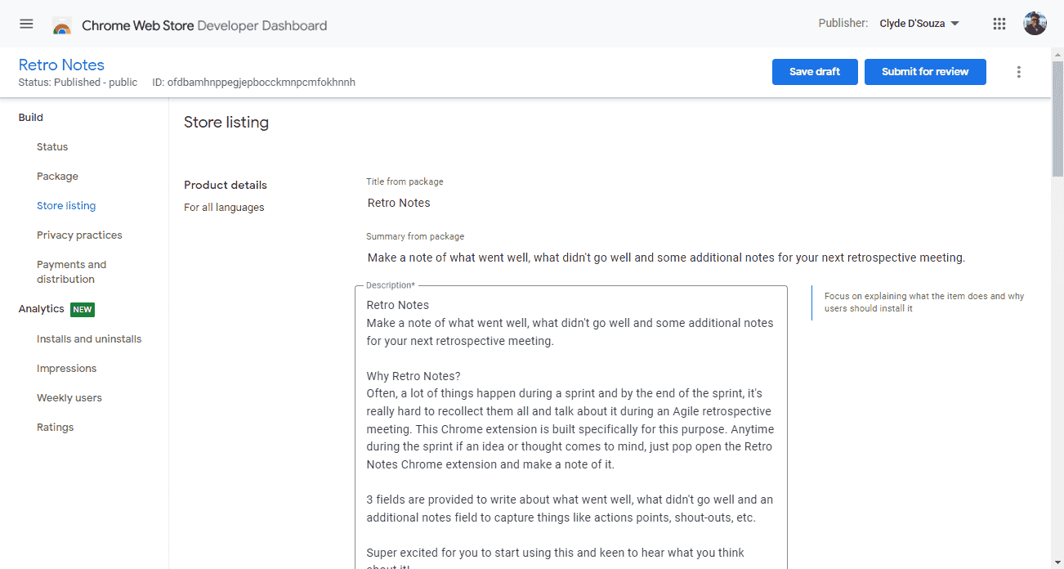Click inside the Description text area
Screen dimensions: 1064x569
click(571, 427)
